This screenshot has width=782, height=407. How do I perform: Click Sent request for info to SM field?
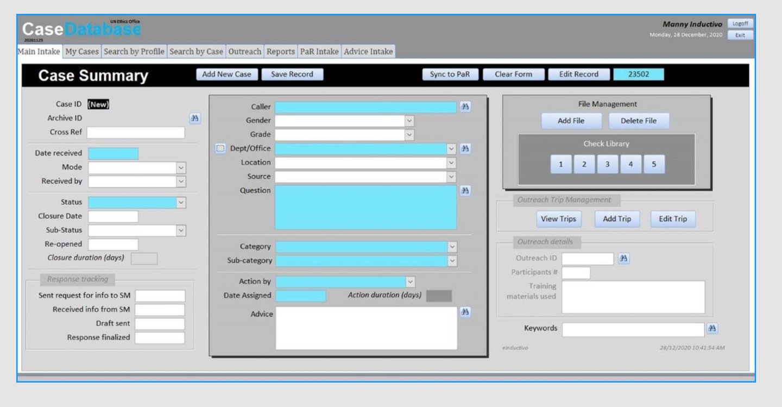[x=160, y=296]
